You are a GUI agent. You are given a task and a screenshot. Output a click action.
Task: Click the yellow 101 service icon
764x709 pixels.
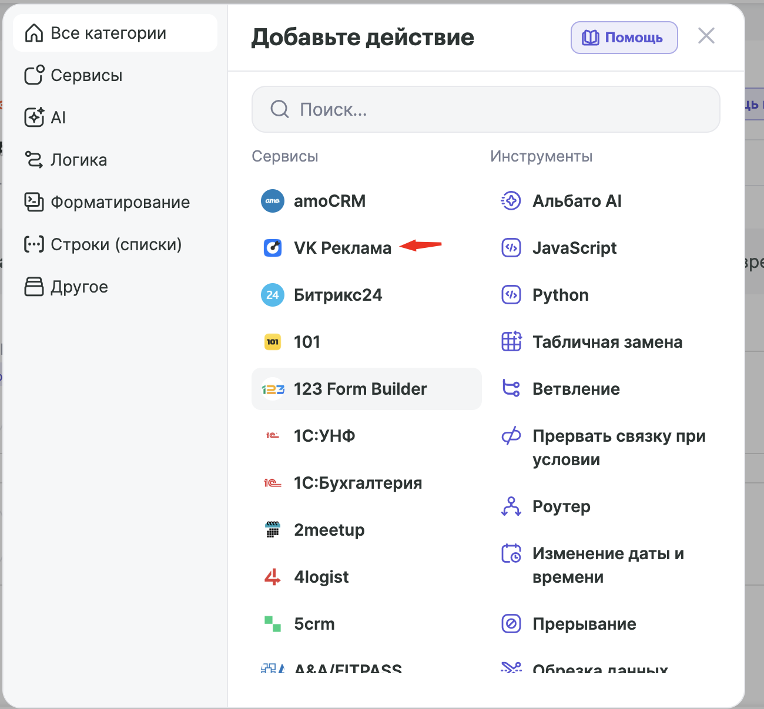point(273,342)
